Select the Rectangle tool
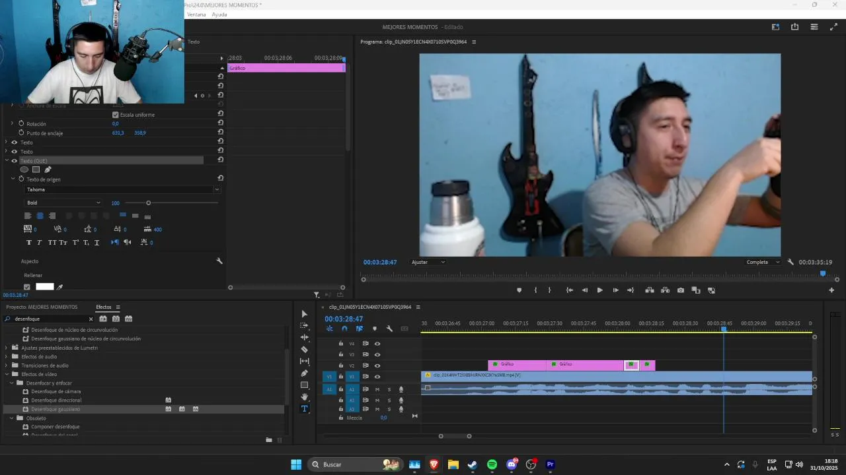Image resolution: width=846 pixels, height=475 pixels. (x=304, y=385)
